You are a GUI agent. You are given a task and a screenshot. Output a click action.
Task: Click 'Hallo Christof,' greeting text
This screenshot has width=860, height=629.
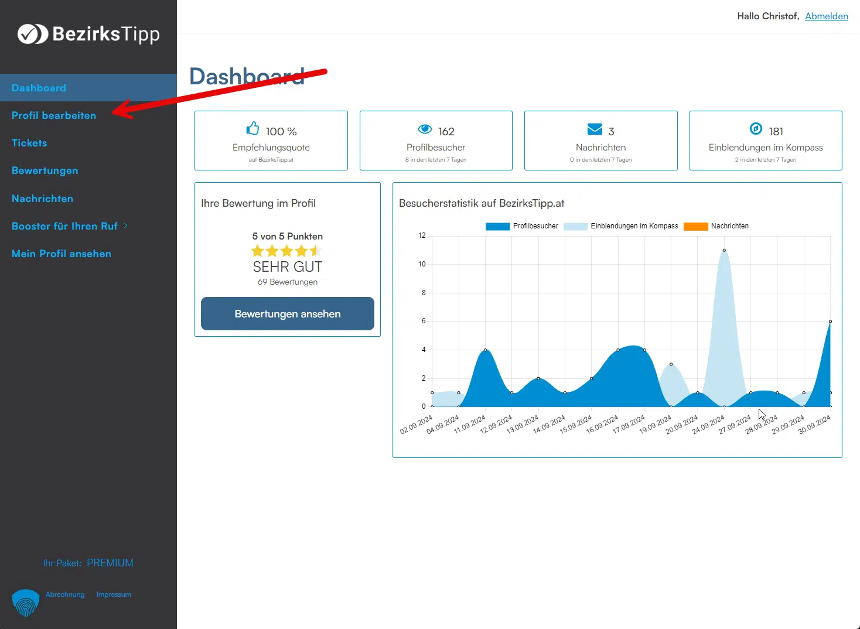pyautogui.click(x=768, y=16)
